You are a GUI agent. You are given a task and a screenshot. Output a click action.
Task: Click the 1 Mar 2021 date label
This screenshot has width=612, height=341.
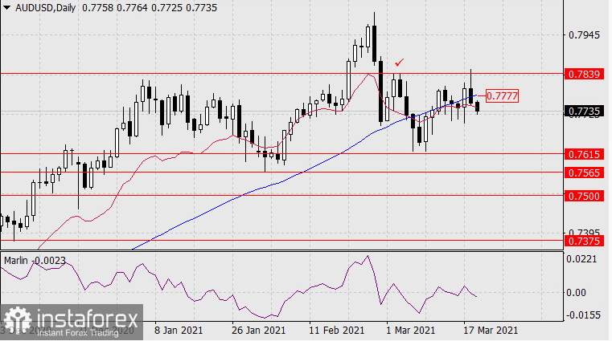[410, 330]
